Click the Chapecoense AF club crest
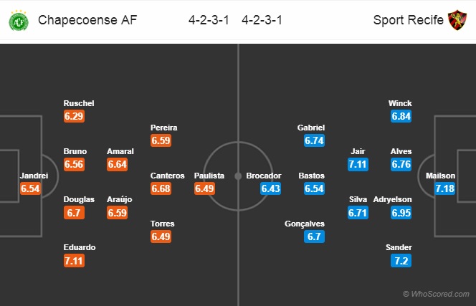Viewport: 476px width, 306px height. coord(19,20)
